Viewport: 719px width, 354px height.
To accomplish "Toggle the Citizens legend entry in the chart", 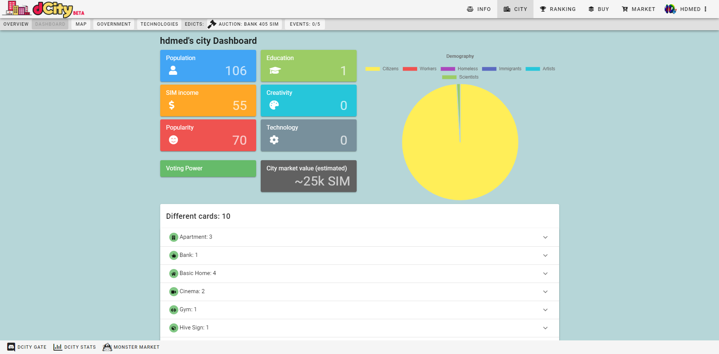I will tap(382, 69).
